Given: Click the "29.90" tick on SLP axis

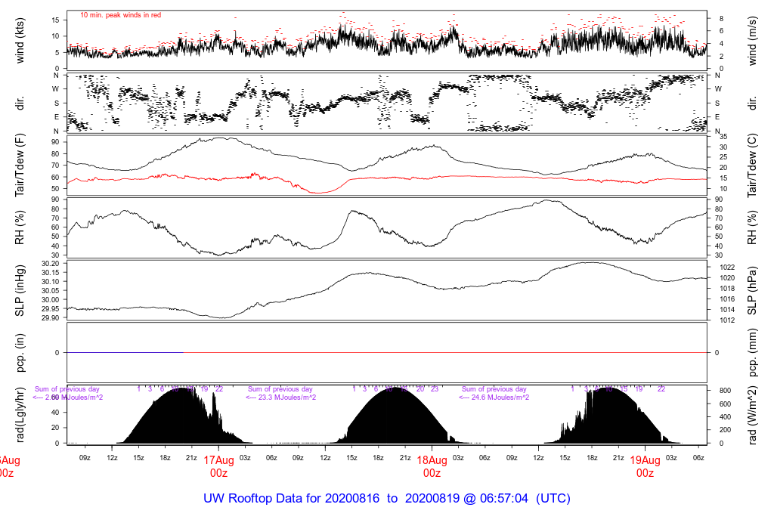Looking at the screenshot, I should tap(50, 318).
